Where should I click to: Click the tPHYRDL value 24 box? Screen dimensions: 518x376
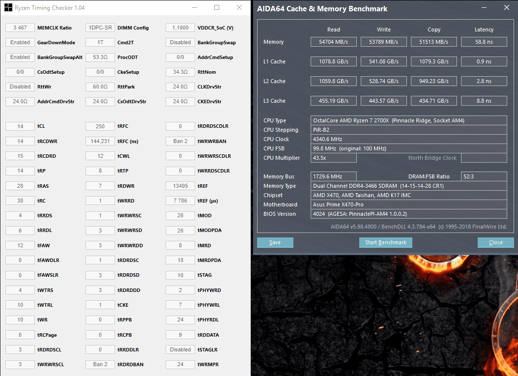click(x=180, y=319)
